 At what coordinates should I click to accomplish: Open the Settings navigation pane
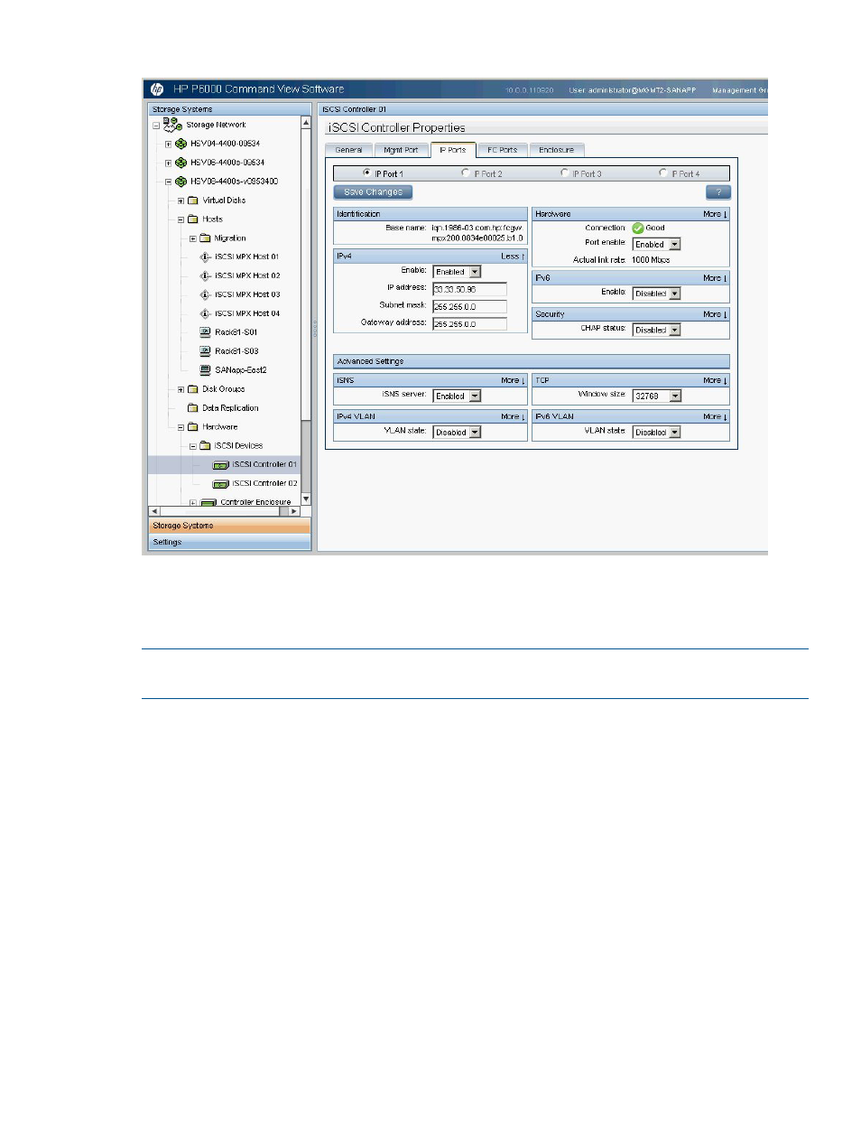click(229, 542)
